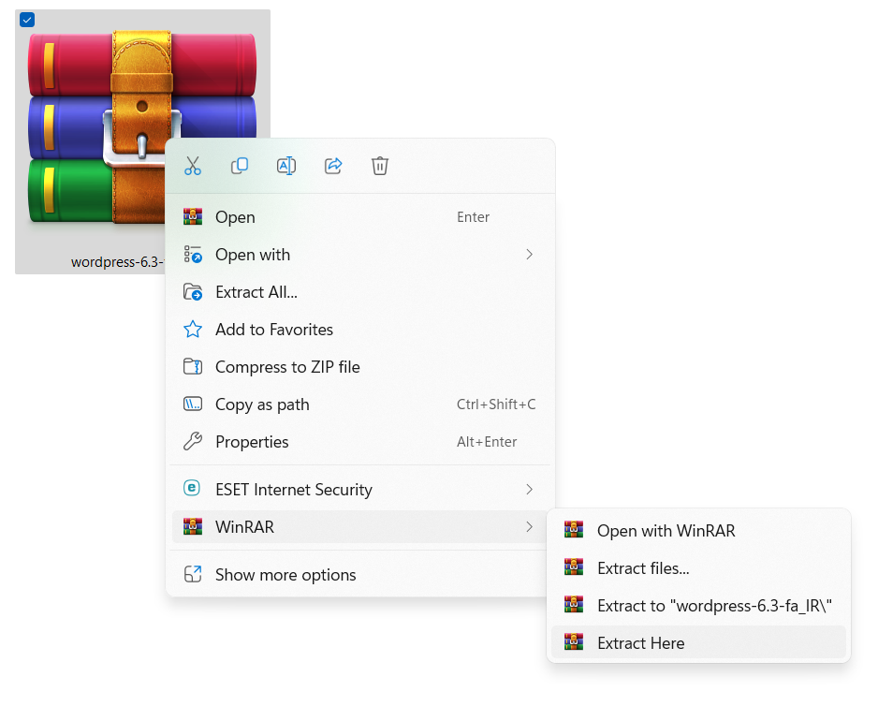Image resolution: width=878 pixels, height=721 pixels.
Task: Click the Copy icon in context menu
Action: click(x=240, y=166)
